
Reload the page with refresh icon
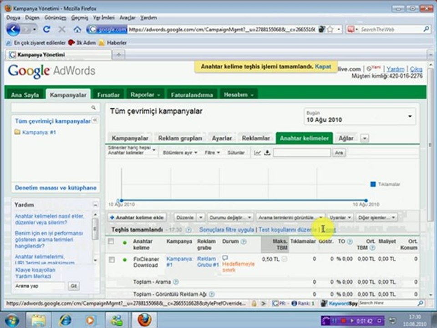coord(46,29)
